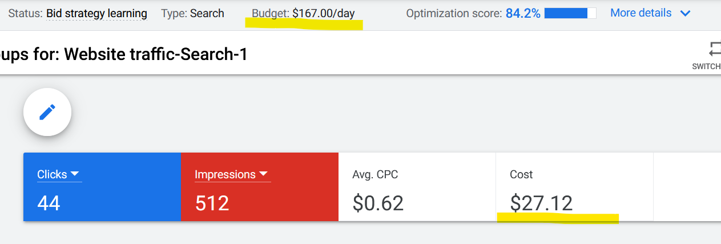Screen dimensions: 721x244
Task: Click the empty fifth scorecard slot
Action: (x=687, y=186)
